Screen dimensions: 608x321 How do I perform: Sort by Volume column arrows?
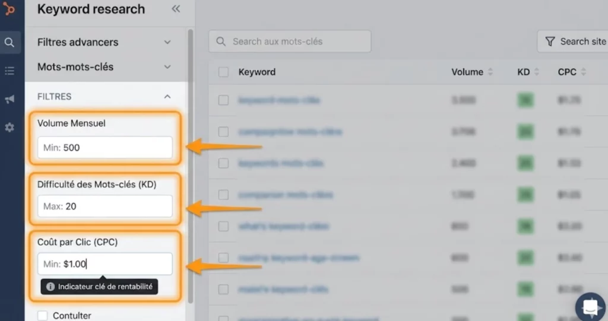click(x=490, y=72)
